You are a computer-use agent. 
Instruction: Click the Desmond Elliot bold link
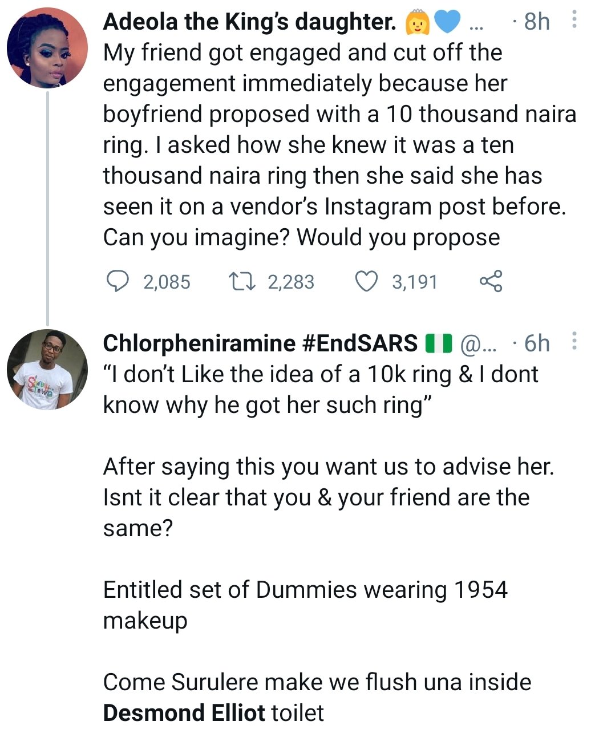184,712
